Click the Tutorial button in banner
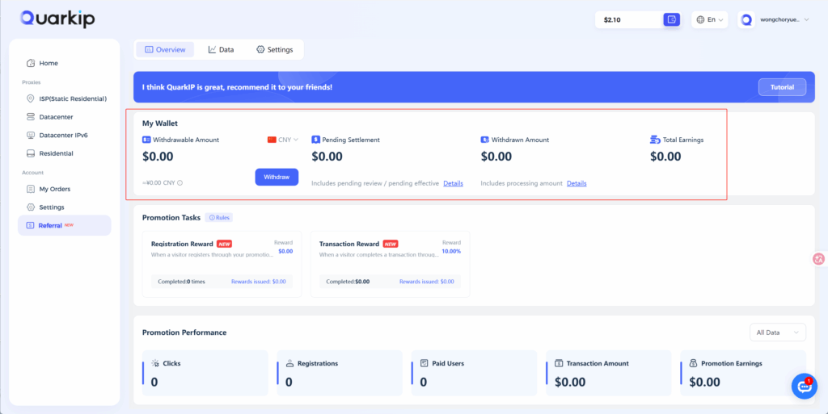Screen dimensions: 828x414 click(x=781, y=87)
